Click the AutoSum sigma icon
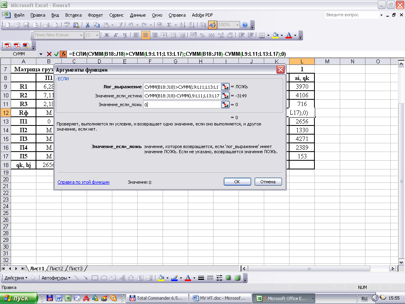Screen dimensions: 405x304 169,25
